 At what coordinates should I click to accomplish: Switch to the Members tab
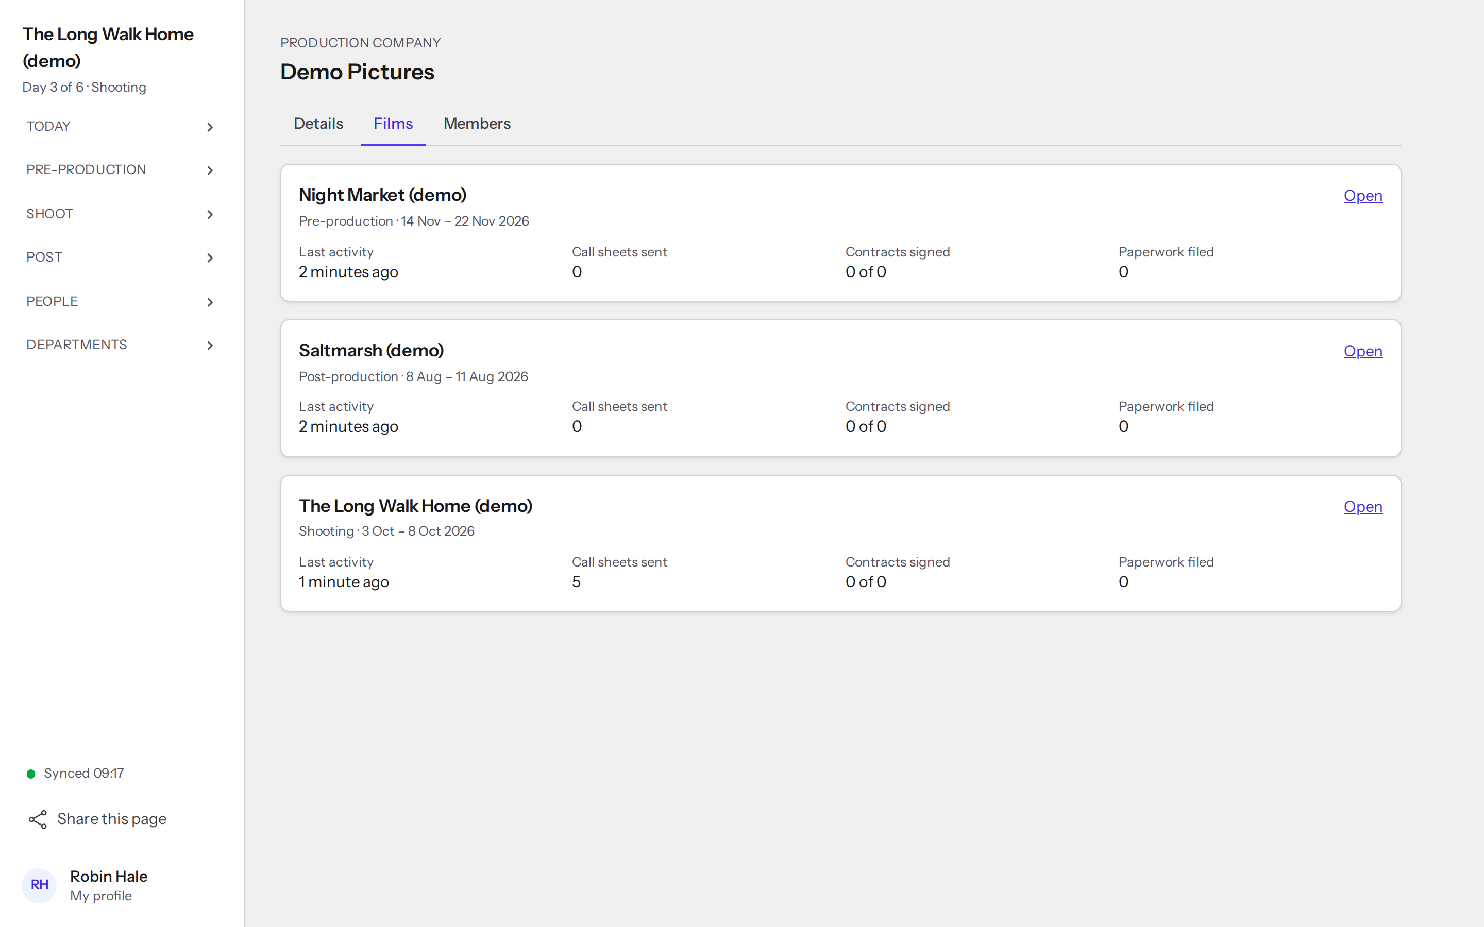[477, 124]
